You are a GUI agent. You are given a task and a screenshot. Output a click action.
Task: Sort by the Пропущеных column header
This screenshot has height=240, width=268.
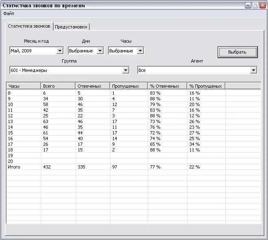129,86
